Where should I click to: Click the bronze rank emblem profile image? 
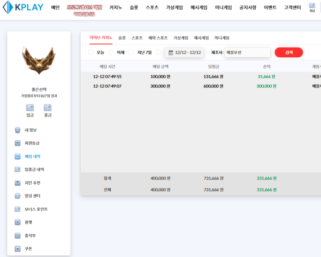(x=39, y=61)
